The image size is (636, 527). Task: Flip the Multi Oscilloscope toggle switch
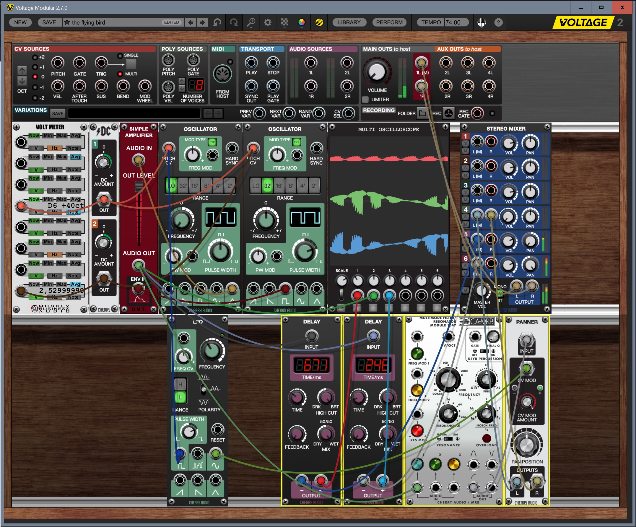point(341,295)
